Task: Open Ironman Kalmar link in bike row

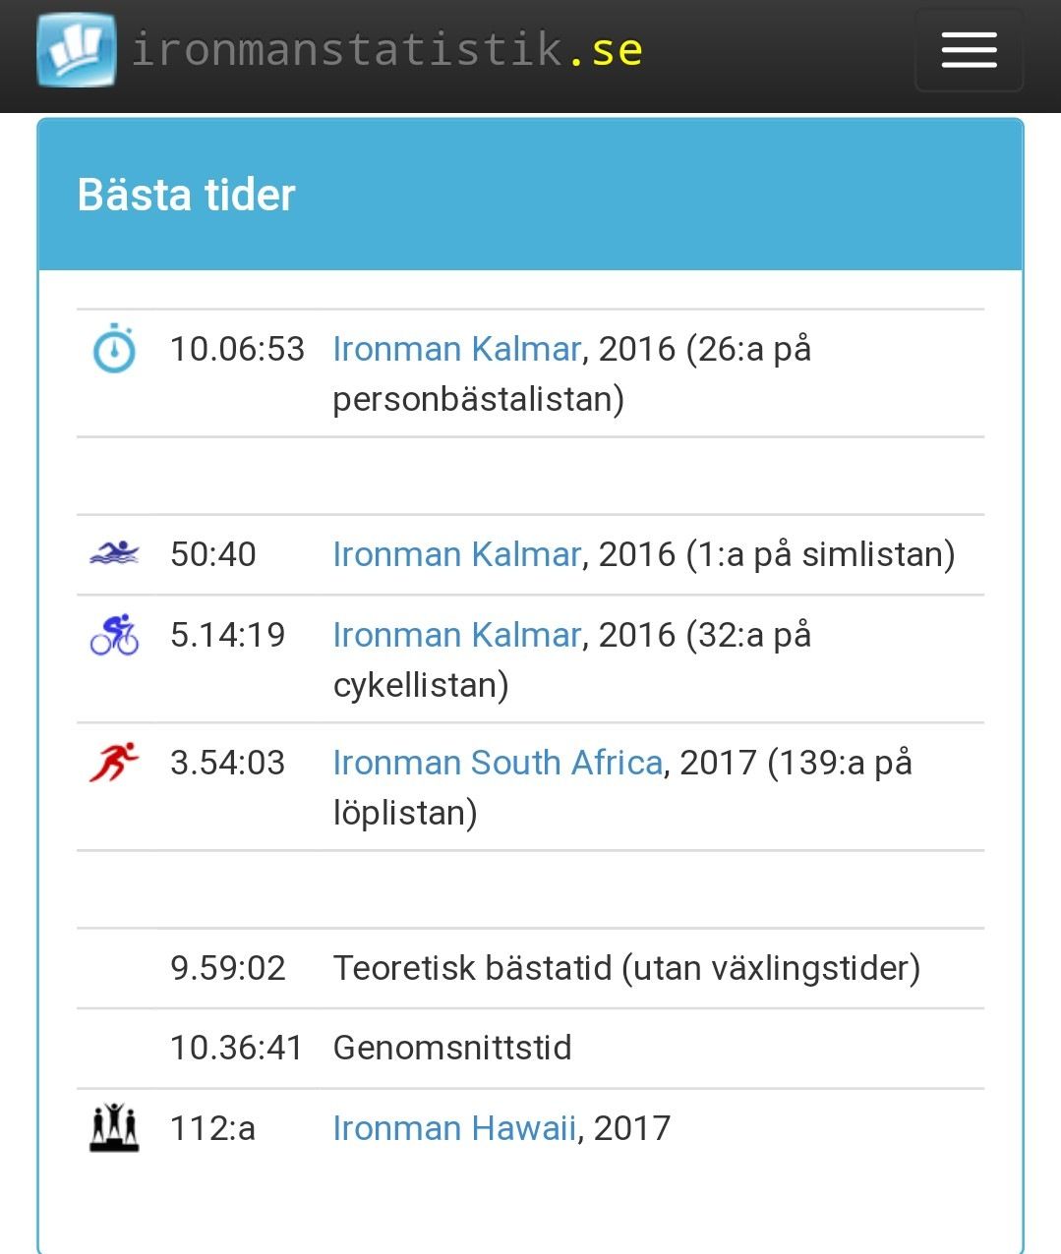Action: pyautogui.click(x=456, y=635)
